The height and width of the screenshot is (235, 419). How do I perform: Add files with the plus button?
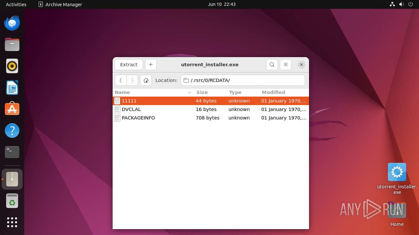click(x=151, y=65)
